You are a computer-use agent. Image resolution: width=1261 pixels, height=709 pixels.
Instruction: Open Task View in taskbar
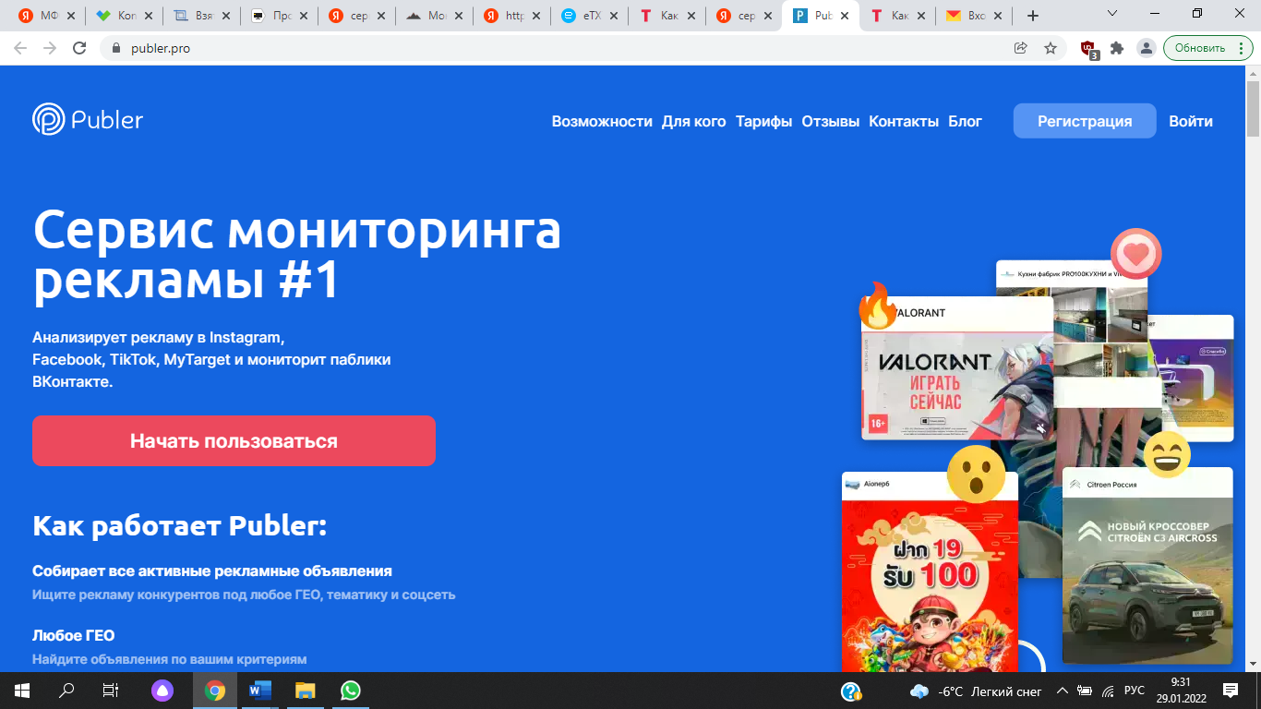pos(110,691)
